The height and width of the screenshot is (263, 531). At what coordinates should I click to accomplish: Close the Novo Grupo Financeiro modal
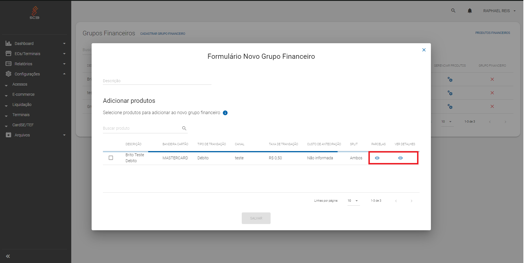tap(424, 50)
